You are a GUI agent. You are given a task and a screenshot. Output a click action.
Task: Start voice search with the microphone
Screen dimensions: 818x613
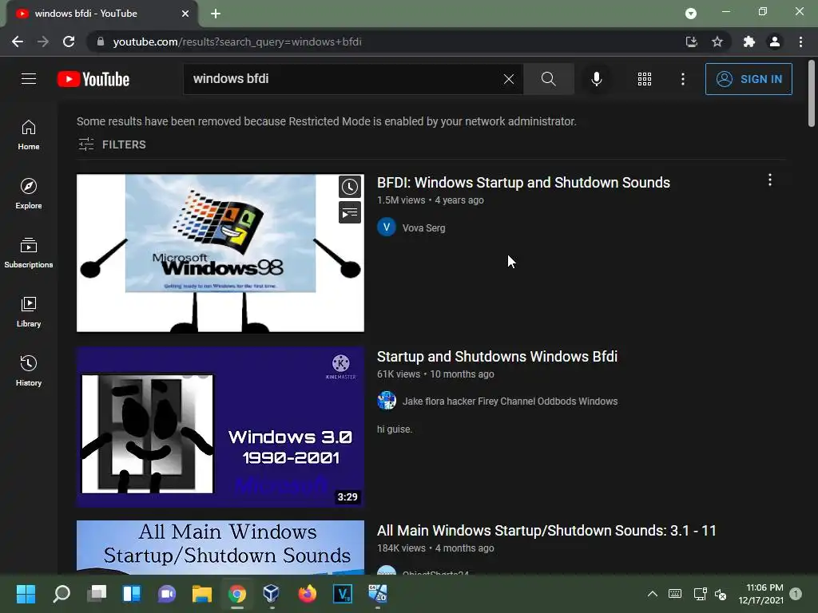click(596, 79)
